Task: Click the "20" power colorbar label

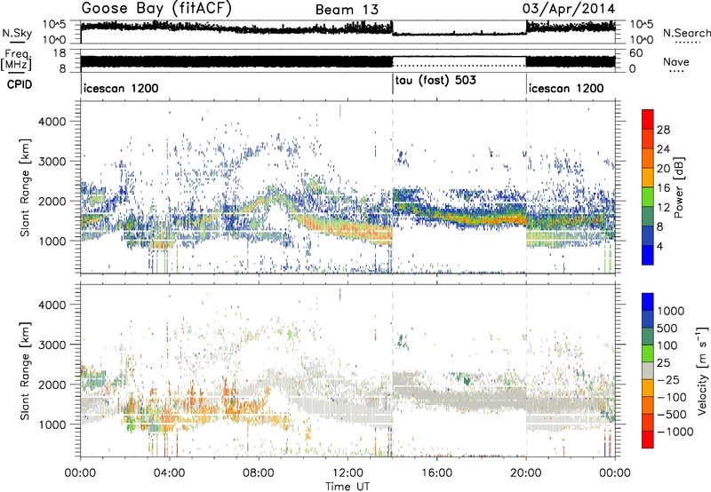Action: [x=663, y=169]
